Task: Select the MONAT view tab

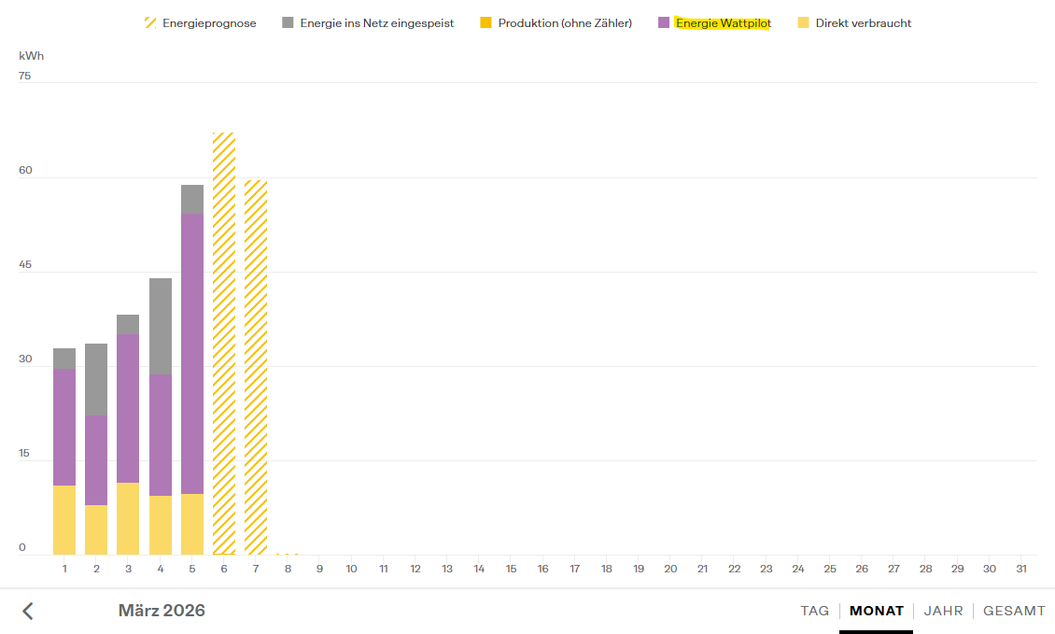Action: click(x=876, y=611)
